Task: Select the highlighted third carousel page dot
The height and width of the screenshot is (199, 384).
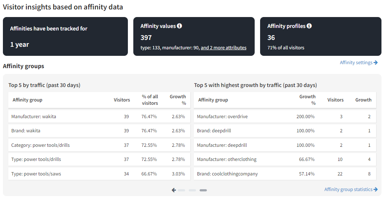Action: [x=203, y=190]
